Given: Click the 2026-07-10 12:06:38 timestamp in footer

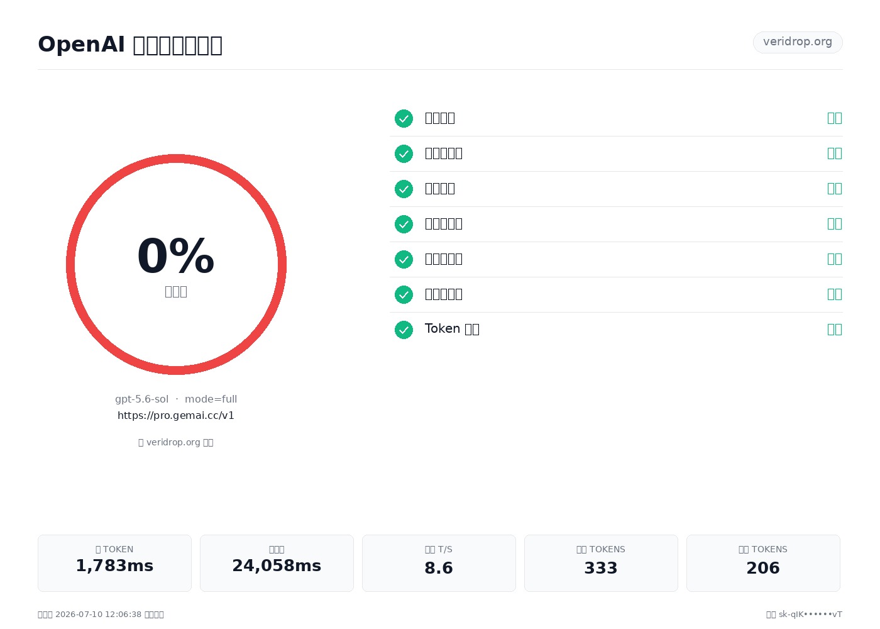Looking at the screenshot, I should (x=98, y=615).
